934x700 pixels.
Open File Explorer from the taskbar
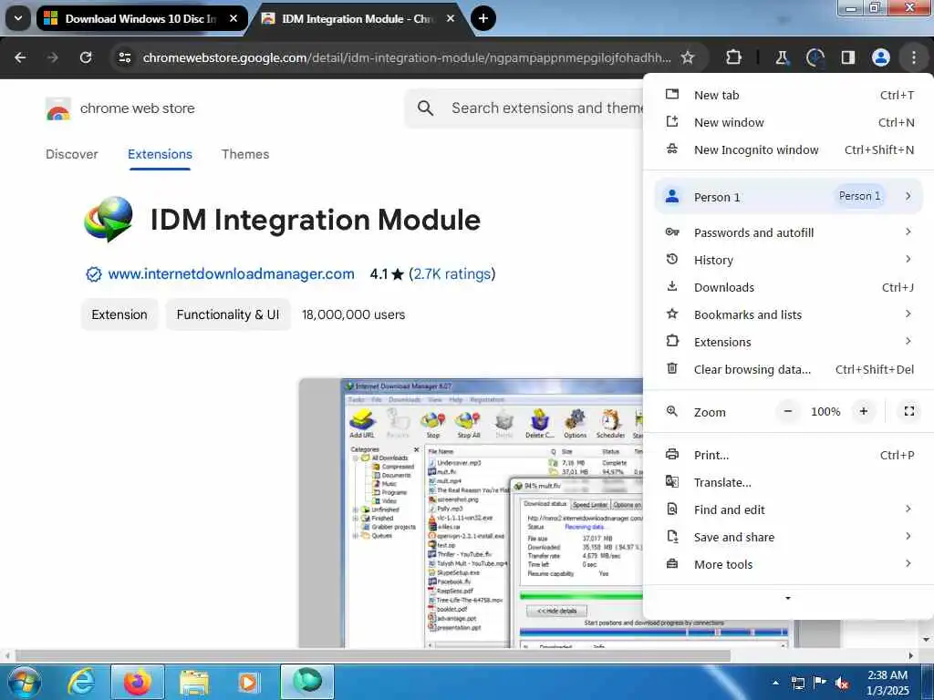(193, 682)
